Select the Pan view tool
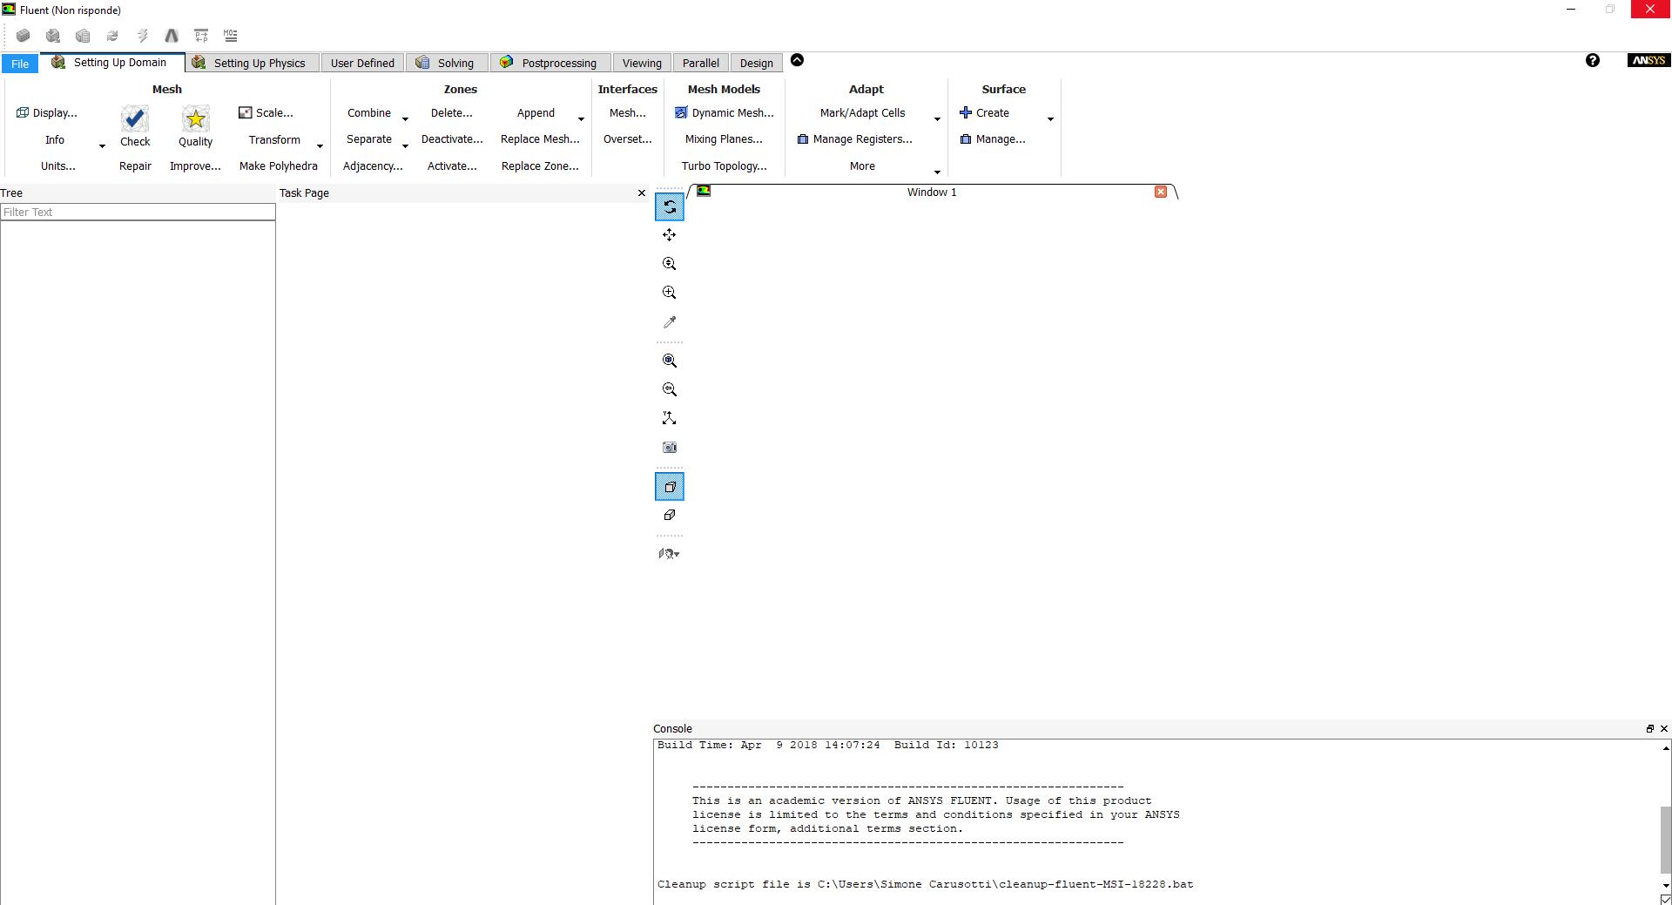The image size is (1672, 905). coord(670,235)
